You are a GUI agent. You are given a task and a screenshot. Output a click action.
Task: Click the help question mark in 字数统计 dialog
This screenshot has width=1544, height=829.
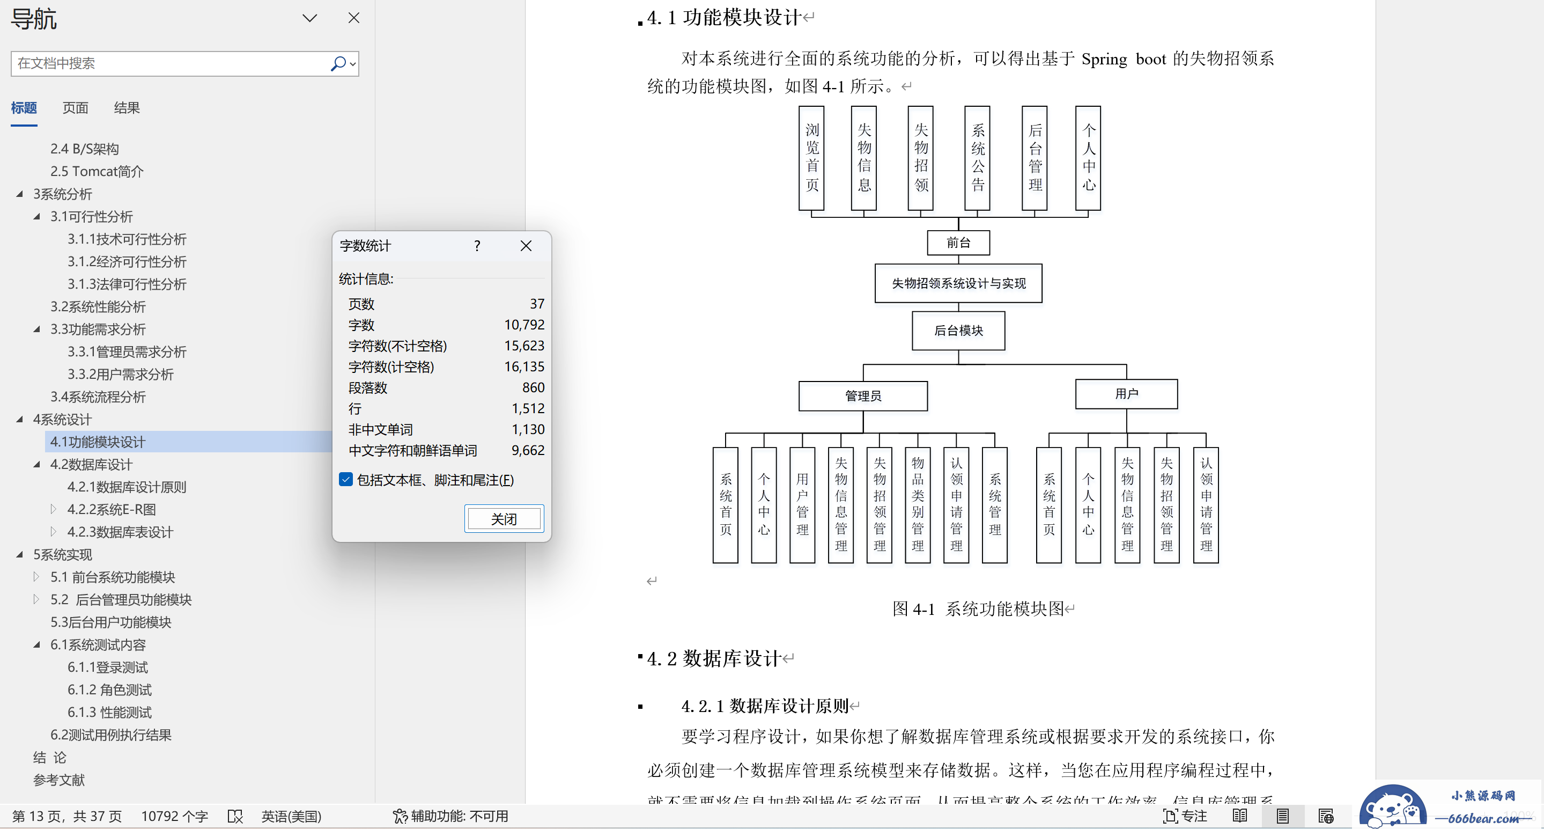point(477,246)
